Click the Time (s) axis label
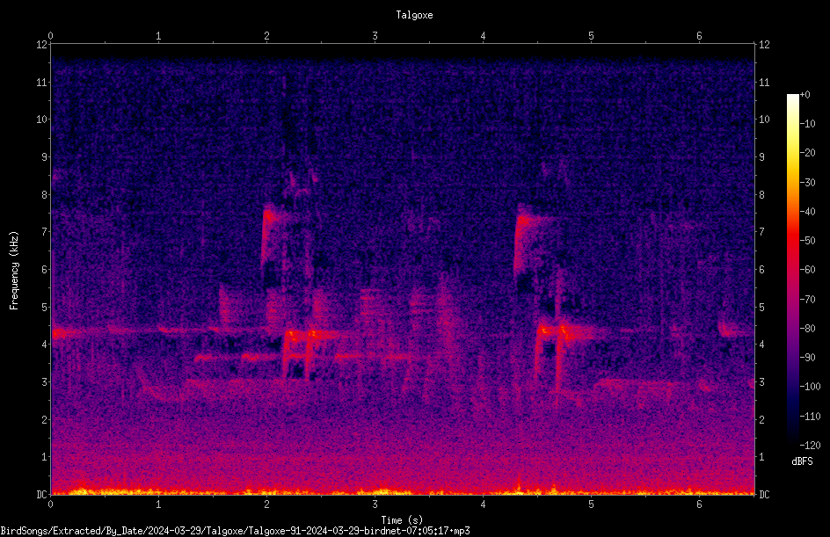Screen dimensions: 830x537 pos(402,520)
